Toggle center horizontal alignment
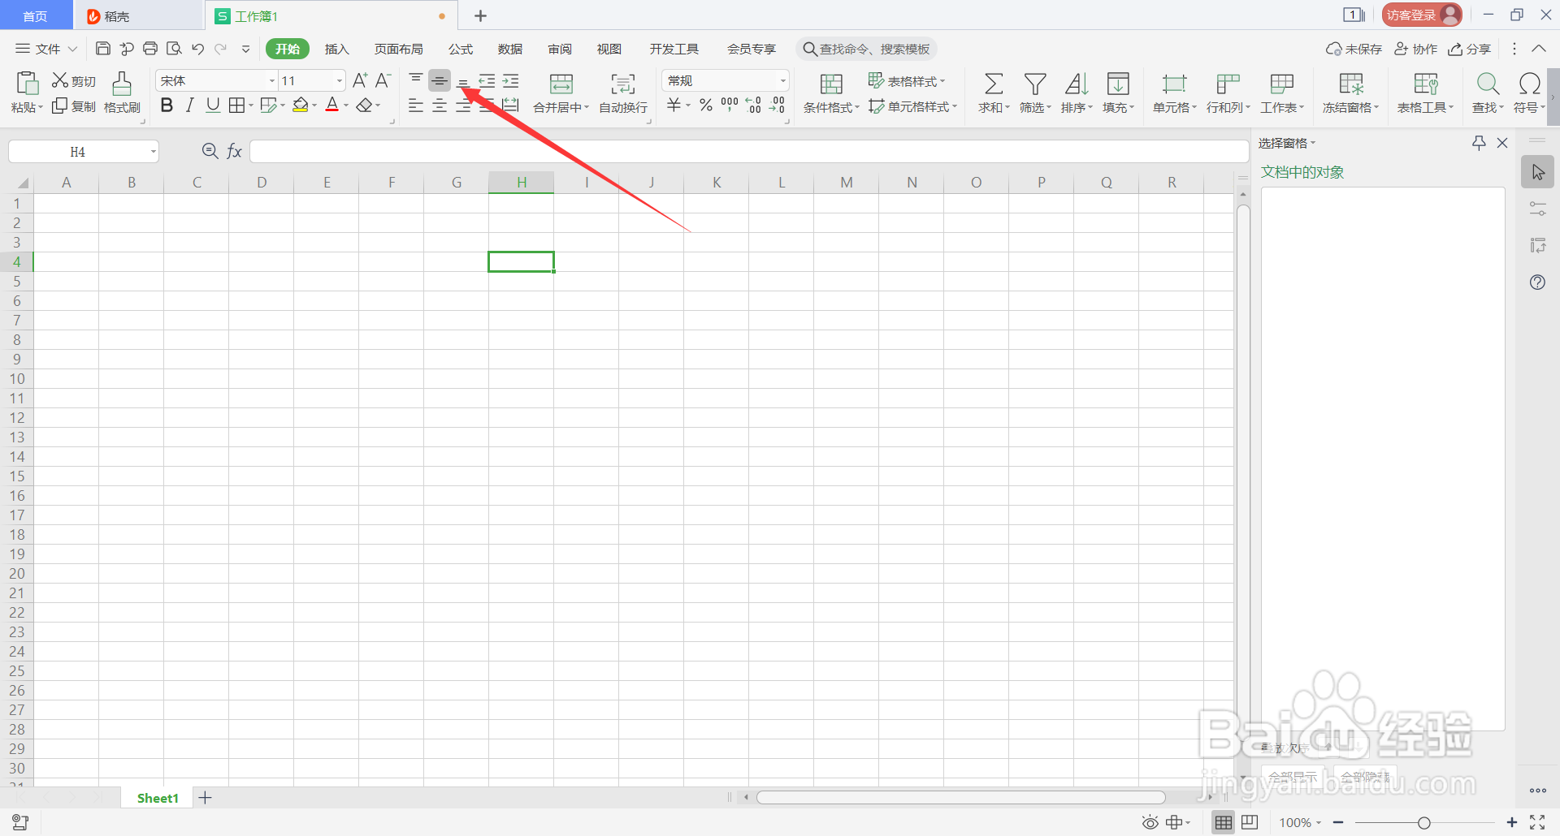Image resolution: width=1560 pixels, height=836 pixels. 440,106
